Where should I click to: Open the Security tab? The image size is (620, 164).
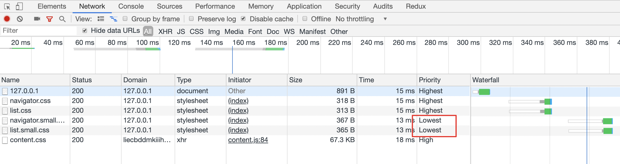coord(347,6)
